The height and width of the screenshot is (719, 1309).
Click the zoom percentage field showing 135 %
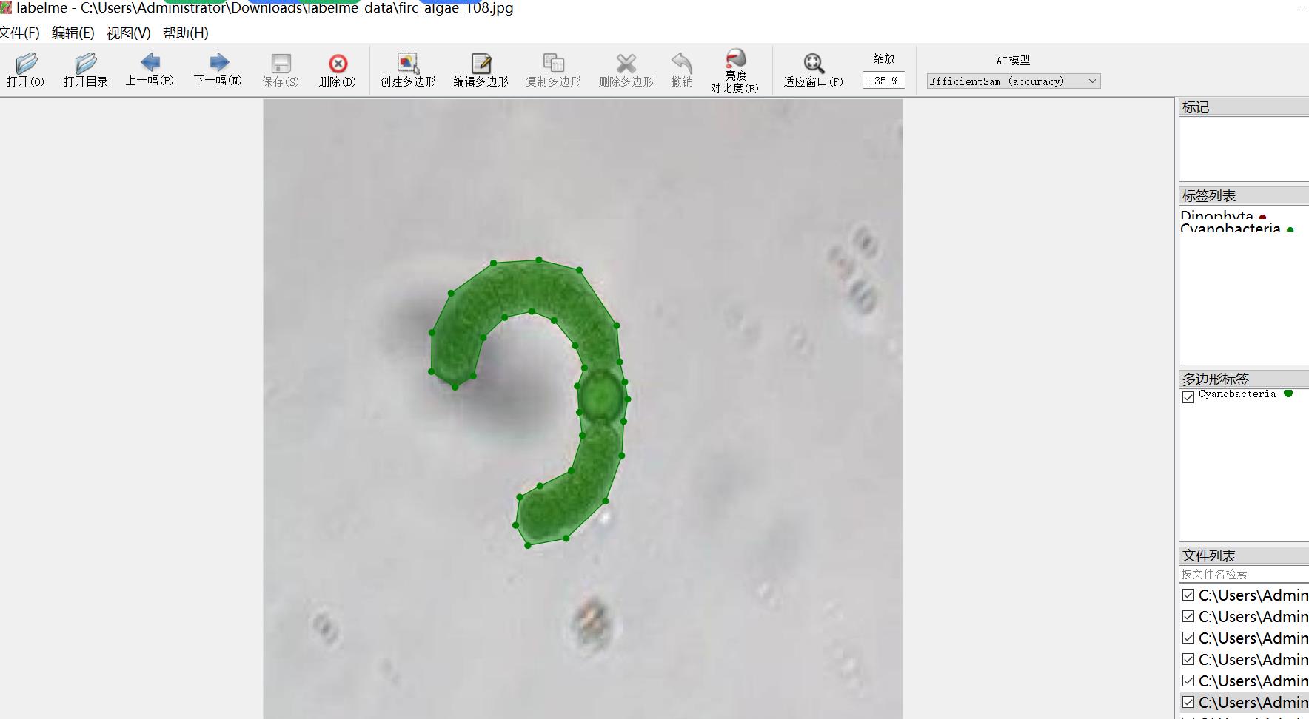click(883, 81)
